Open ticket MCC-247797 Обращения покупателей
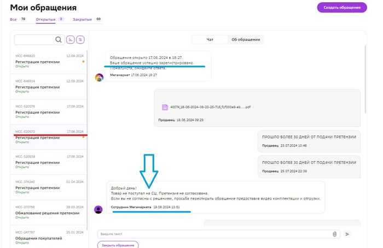The height and width of the screenshot is (248, 383). (x=49, y=237)
